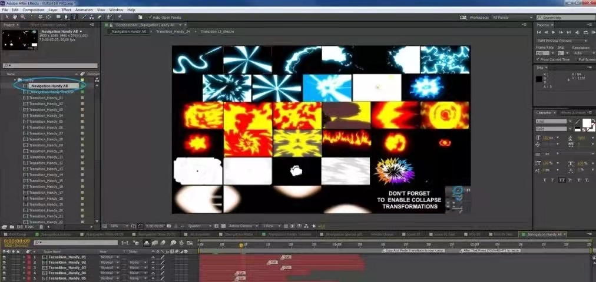Open the Active Camera view dropdown
This screenshot has width=596, height=282.
[x=244, y=226]
